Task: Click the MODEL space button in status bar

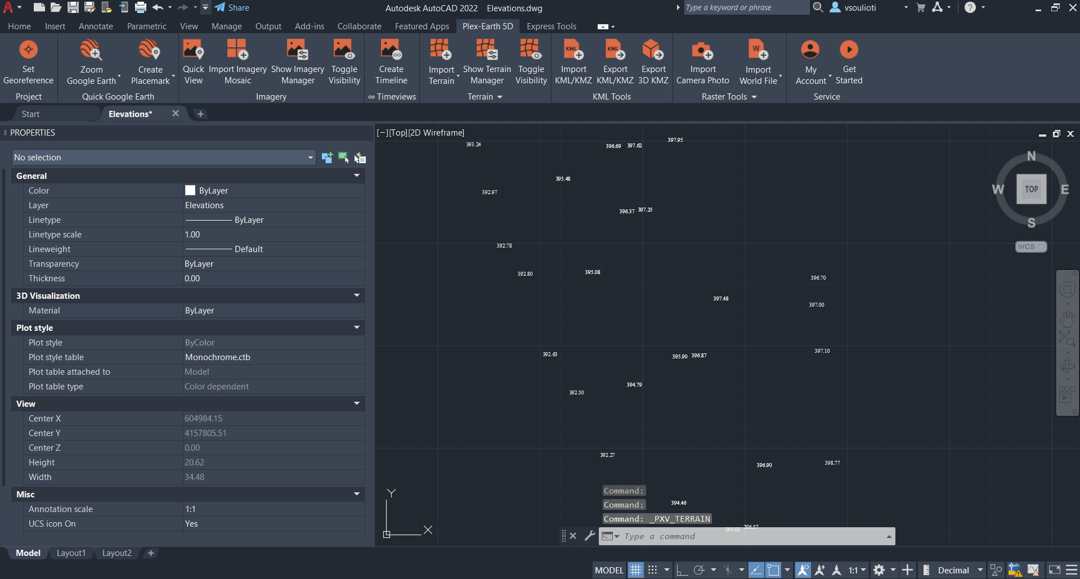Action: [x=609, y=570]
